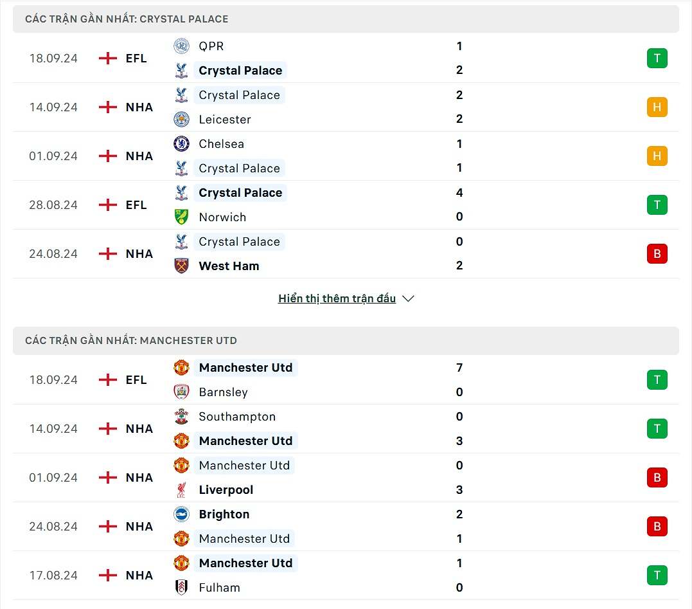Expand more matches with the chevron arrow
The width and height of the screenshot is (692, 609).
click(x=408, y=298)
